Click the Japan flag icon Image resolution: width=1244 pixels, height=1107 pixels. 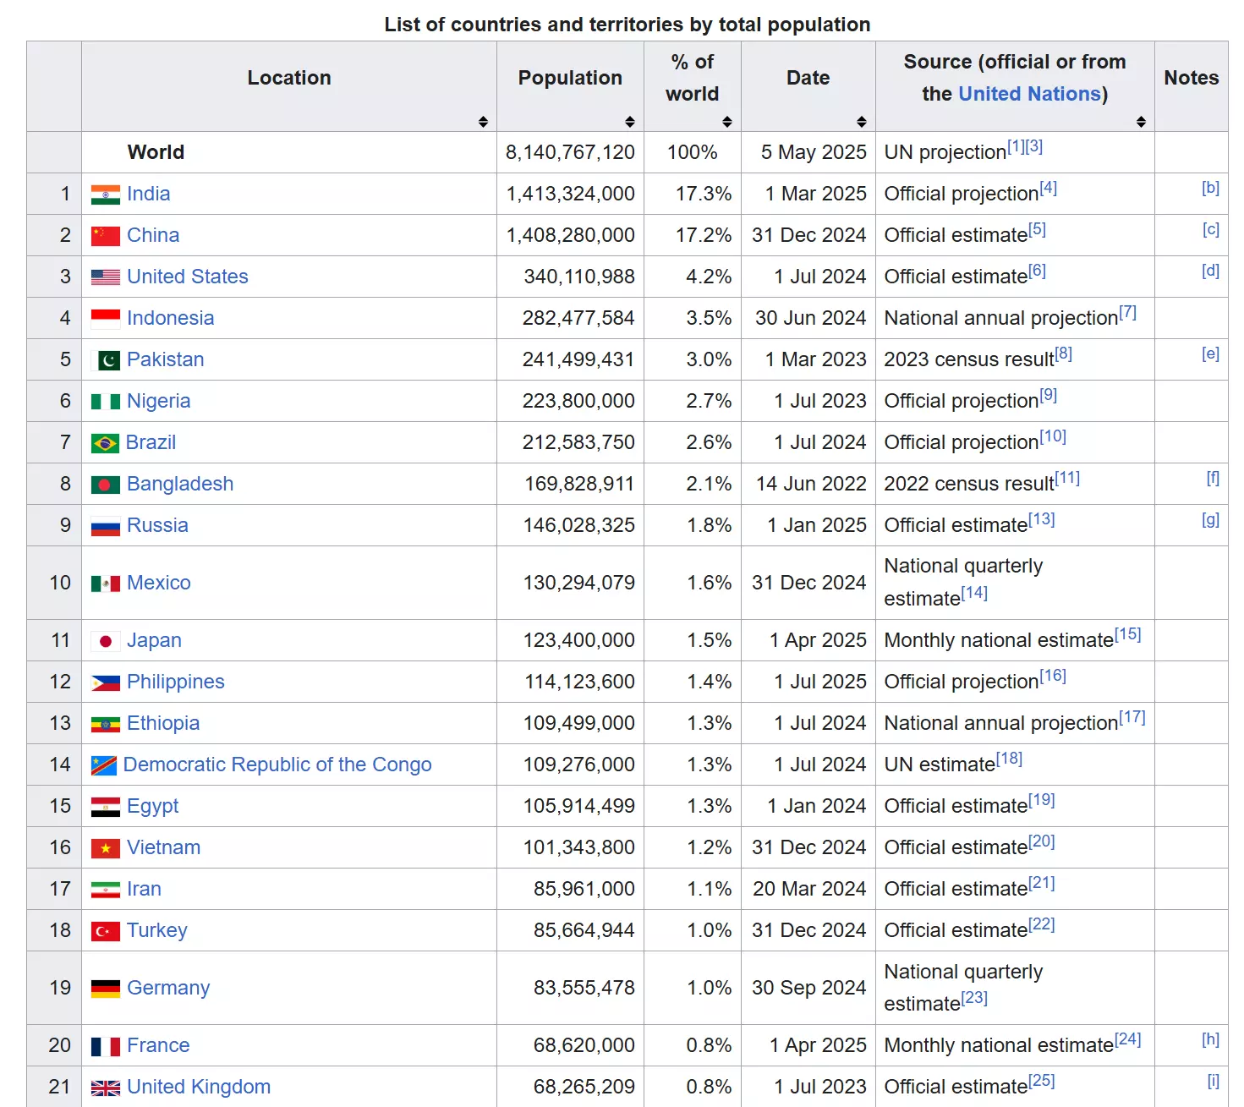(106, 641)
